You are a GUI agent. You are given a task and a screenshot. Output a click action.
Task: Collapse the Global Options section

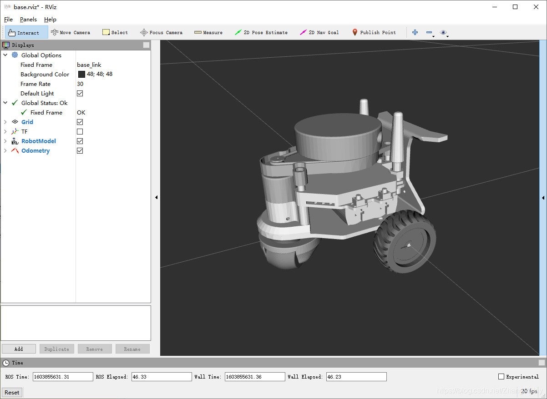point(5,55)
